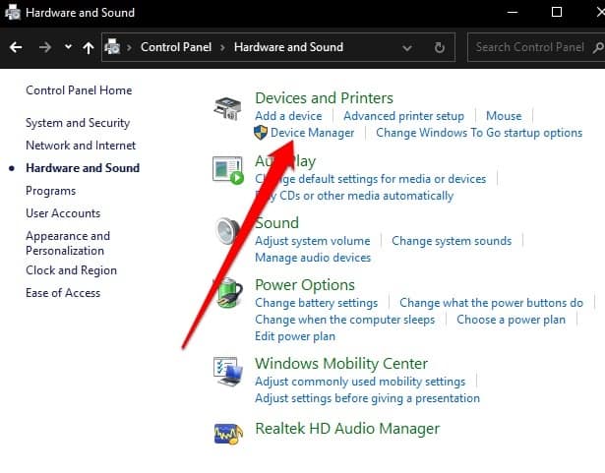
Task: Click Choose a power plan
Action: (x=512, y=320)
